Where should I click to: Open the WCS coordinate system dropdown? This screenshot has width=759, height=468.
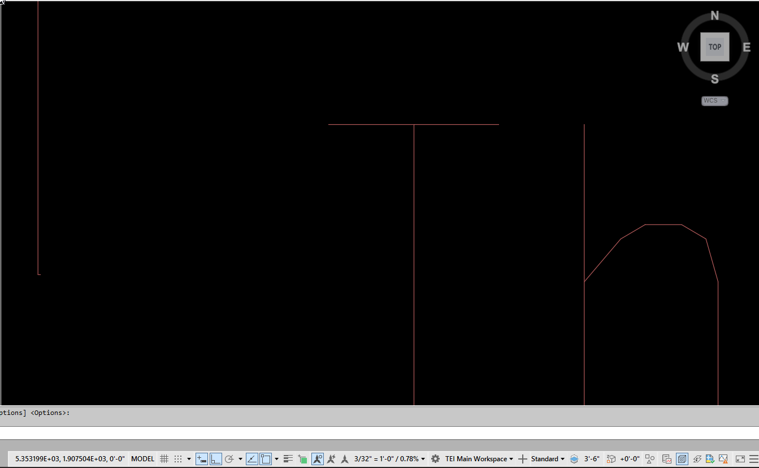pyautogui.click(x=715, y=100)
